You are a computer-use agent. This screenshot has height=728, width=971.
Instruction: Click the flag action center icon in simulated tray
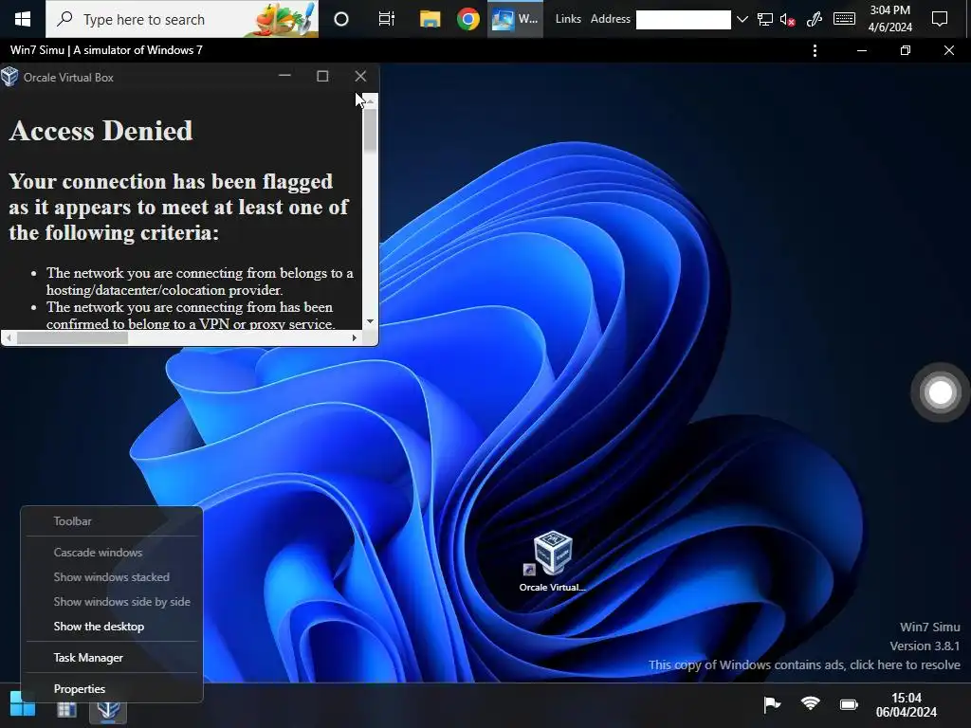[772, 704]
